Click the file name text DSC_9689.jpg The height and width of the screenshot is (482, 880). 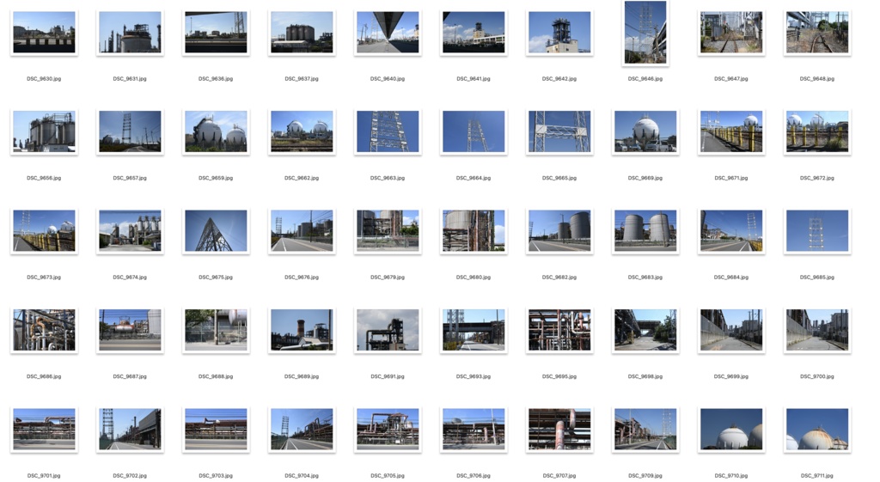(302, 377)
